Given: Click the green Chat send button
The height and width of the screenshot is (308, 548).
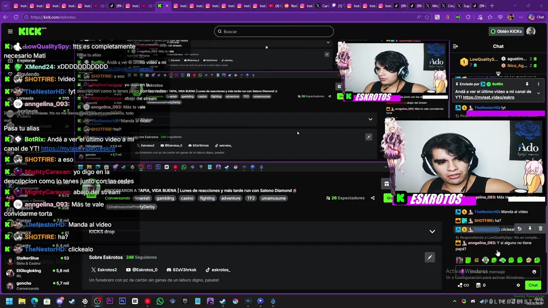Looking at the screenshot, I should pos(533,285).
